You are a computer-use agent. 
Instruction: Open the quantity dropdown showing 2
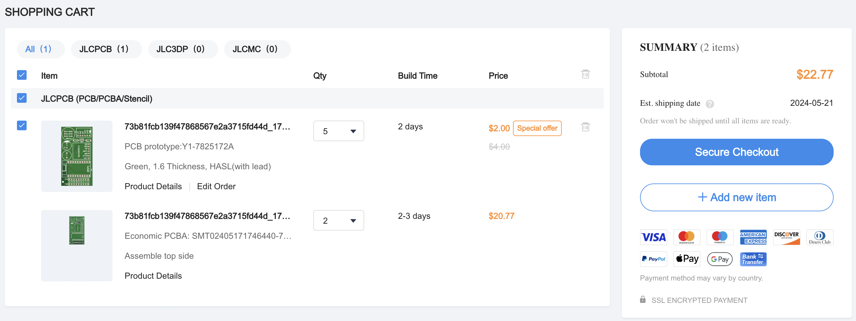coord(338,220)
